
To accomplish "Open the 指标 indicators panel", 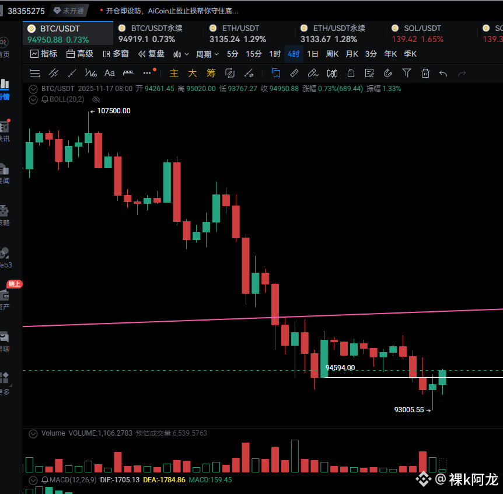I will (44, 54).
